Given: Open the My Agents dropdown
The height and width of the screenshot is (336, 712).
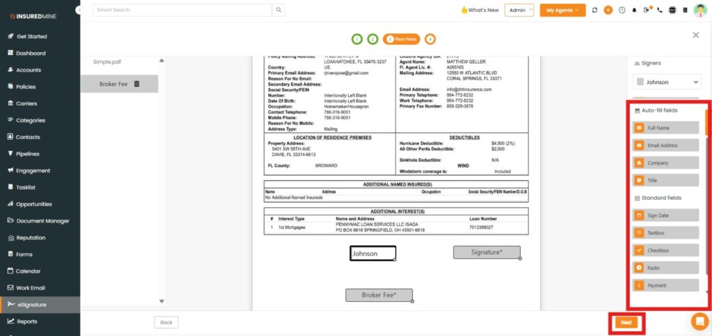Looking at the screenshot, I should (562, 10).
